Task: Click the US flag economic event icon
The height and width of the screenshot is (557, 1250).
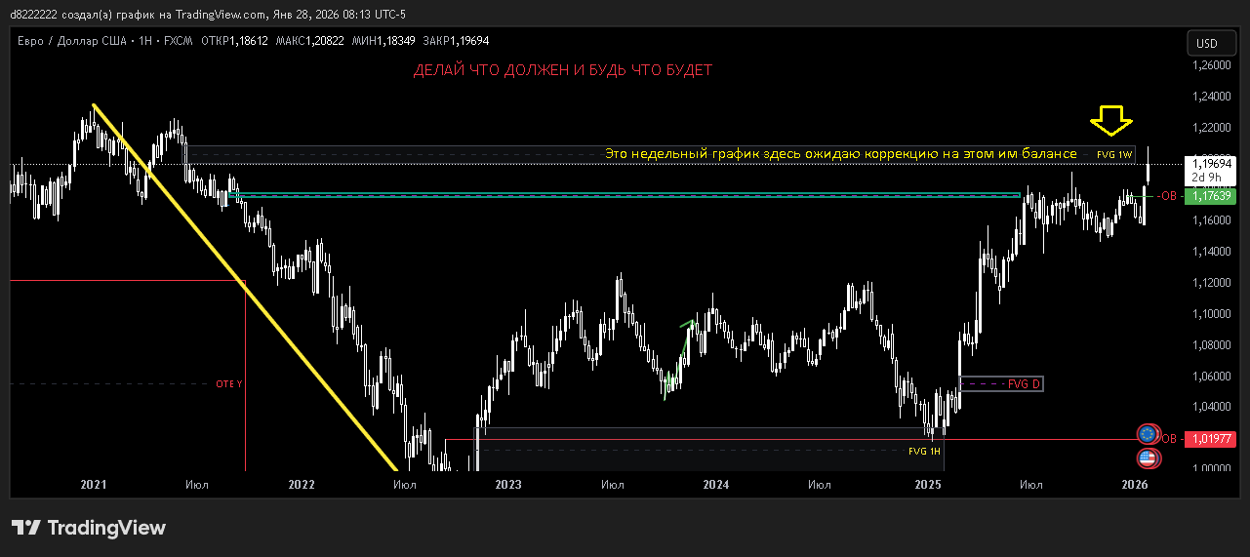Action: tap(1148, 458)
